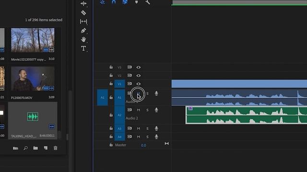
Task: Enable voice-over record on Audio 1
Action: click(156, 94)
